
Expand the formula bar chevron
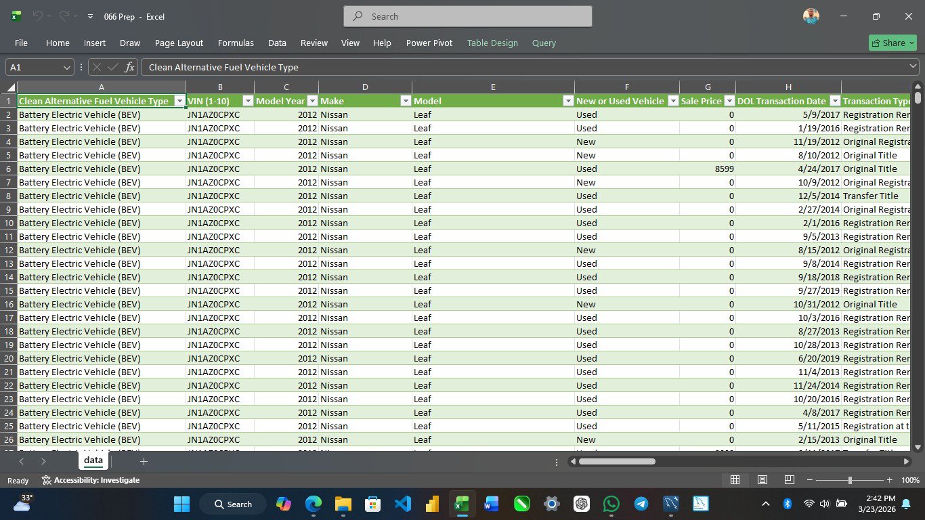[x=913, y=66]
